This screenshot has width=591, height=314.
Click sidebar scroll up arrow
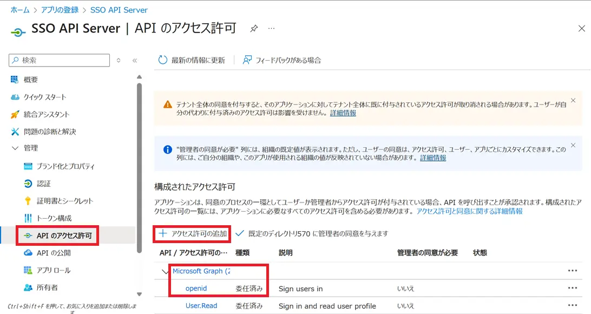(139, 77)
